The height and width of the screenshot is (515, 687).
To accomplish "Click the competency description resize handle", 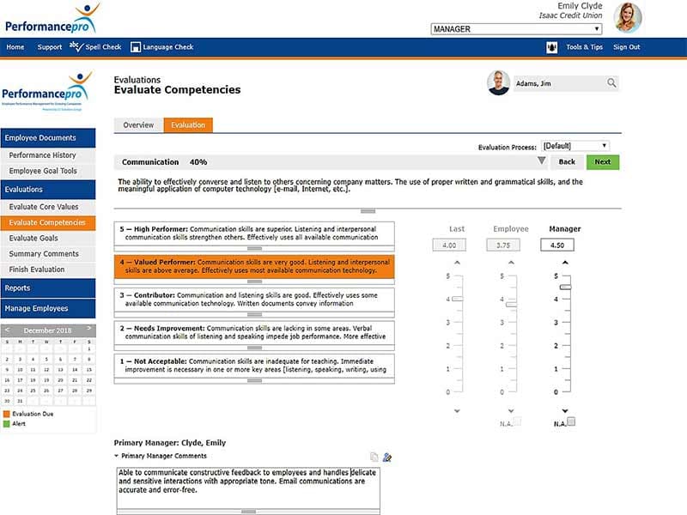I will [x=368, y=211].
